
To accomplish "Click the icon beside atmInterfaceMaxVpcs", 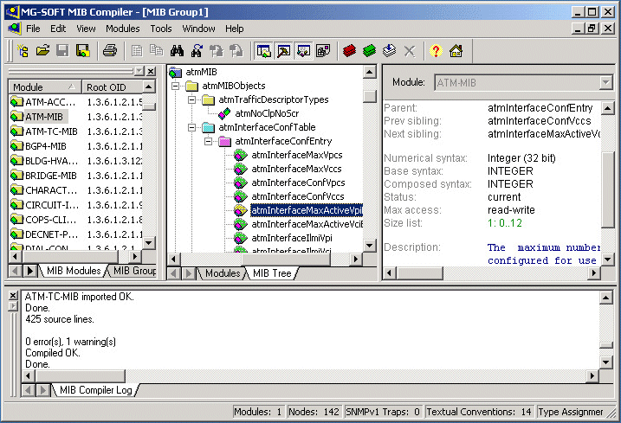I will (241, 155).
